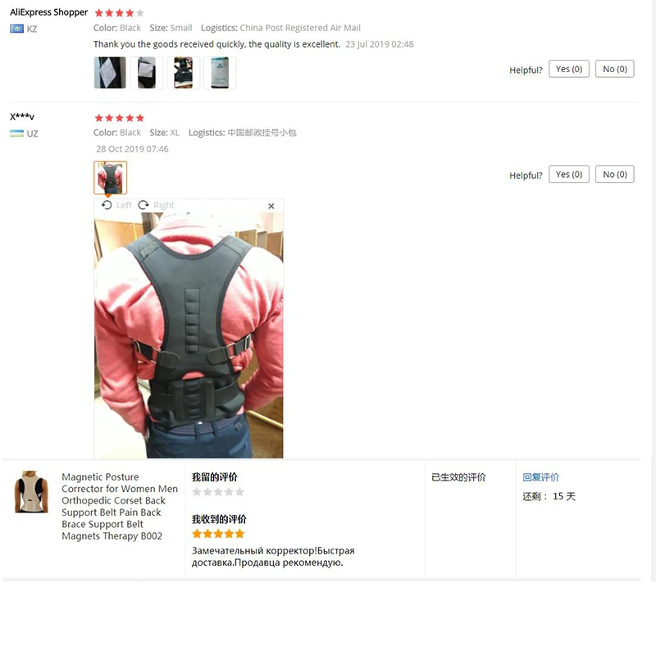The width and height of the screenshot is (656, 656).
Task: Mark the KZ review unhelpful with No
Action: point(614,69)
